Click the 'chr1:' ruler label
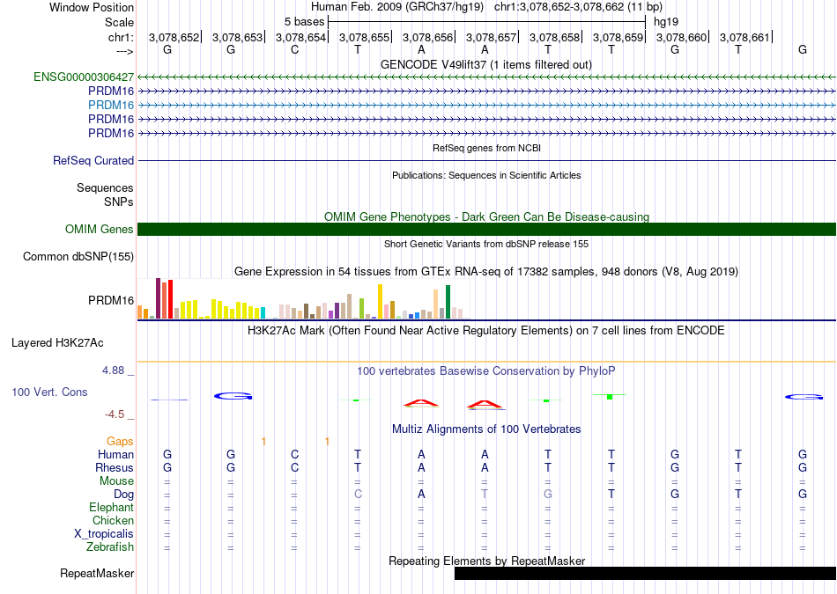The image size is (837, 594). tap(121, 37)
